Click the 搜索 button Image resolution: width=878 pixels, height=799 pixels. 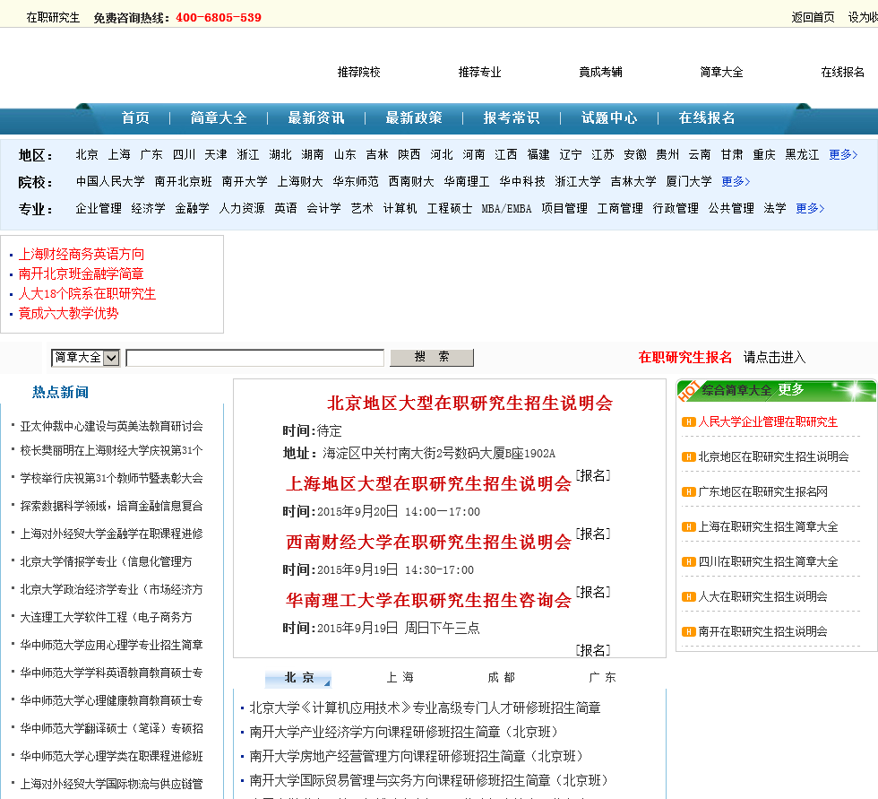pos(432,358)
